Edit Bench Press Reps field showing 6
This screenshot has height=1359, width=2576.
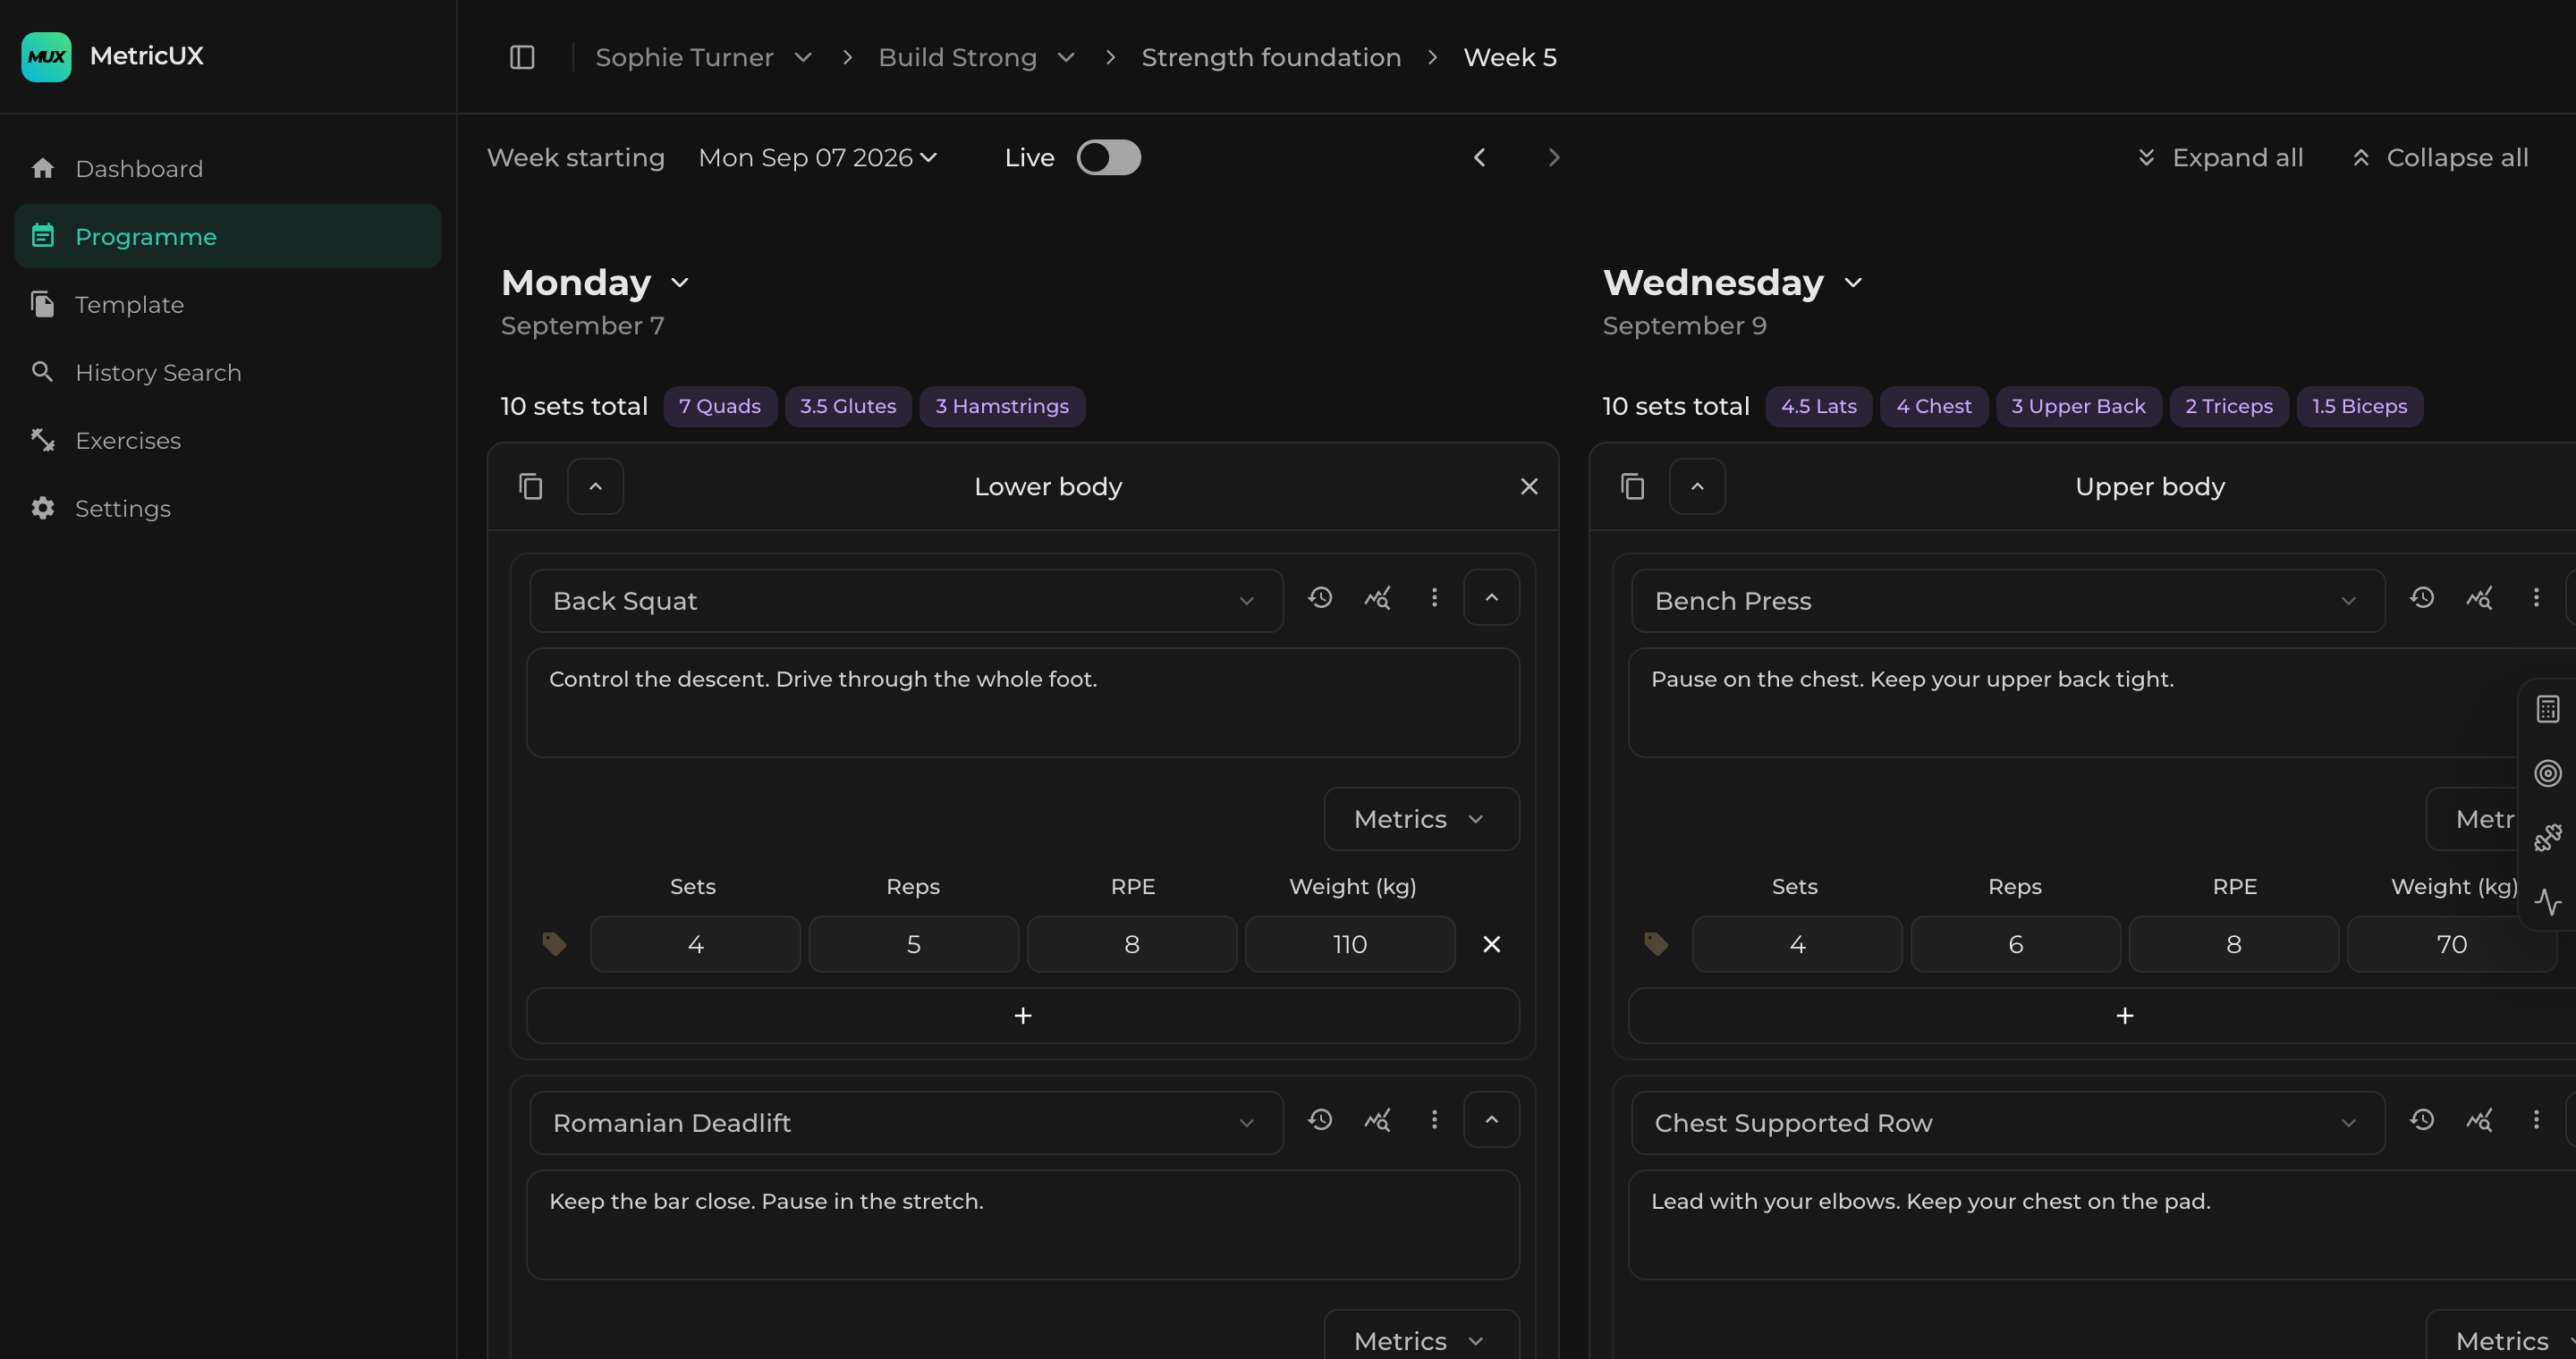[2016, 944]
